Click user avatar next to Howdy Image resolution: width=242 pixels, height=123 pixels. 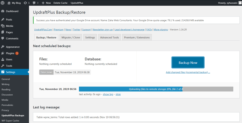(x=240, y=3)
